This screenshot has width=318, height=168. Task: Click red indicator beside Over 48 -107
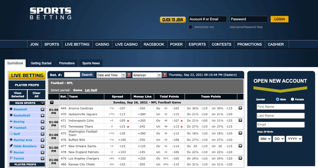coord(181,121)
